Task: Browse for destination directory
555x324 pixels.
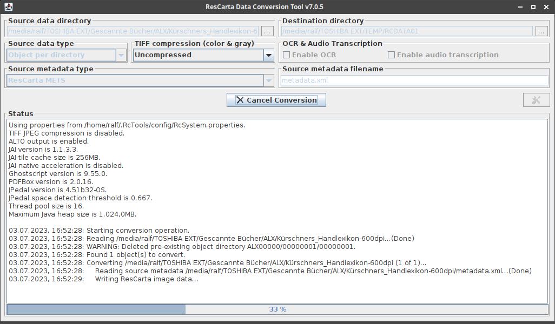Action: point(541,31)
